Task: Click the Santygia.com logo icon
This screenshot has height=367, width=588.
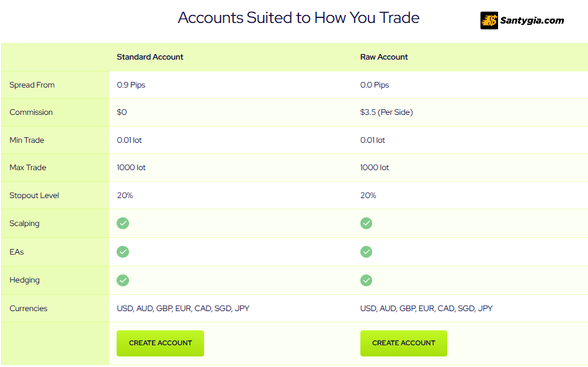Action: click(x=489, y=20)
